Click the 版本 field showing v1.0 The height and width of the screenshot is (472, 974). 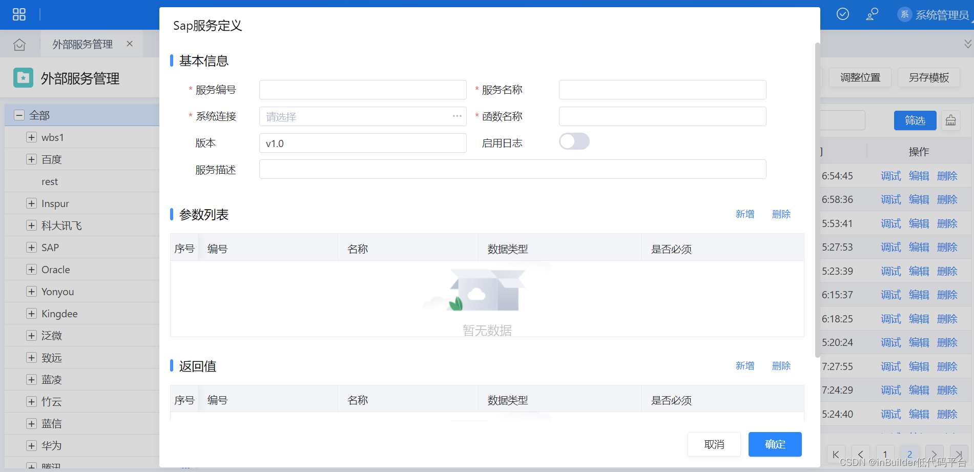point(363,143)
